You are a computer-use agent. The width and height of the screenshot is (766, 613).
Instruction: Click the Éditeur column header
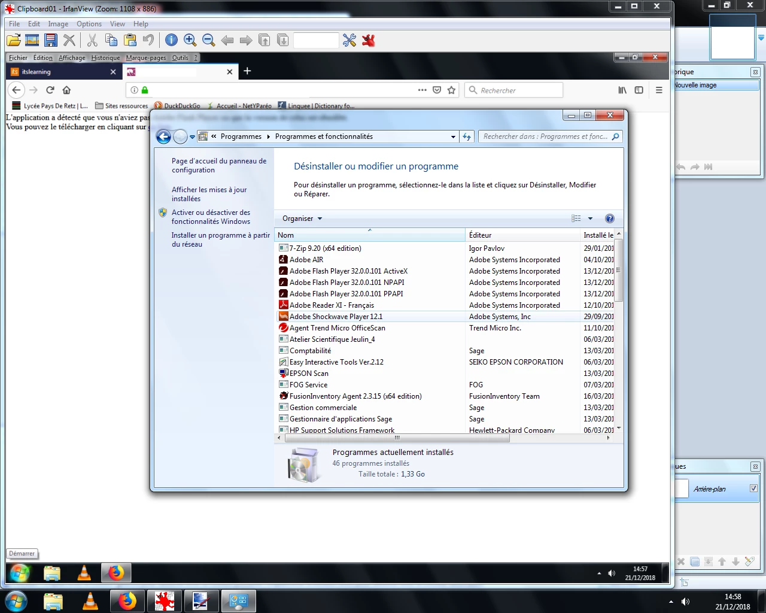[522, 235]
